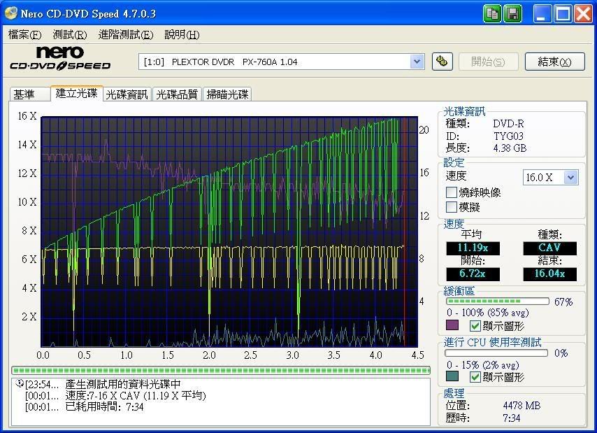
Task: Click the copy-to-clipboard icon in the title bar
Action: coord(493,13)
